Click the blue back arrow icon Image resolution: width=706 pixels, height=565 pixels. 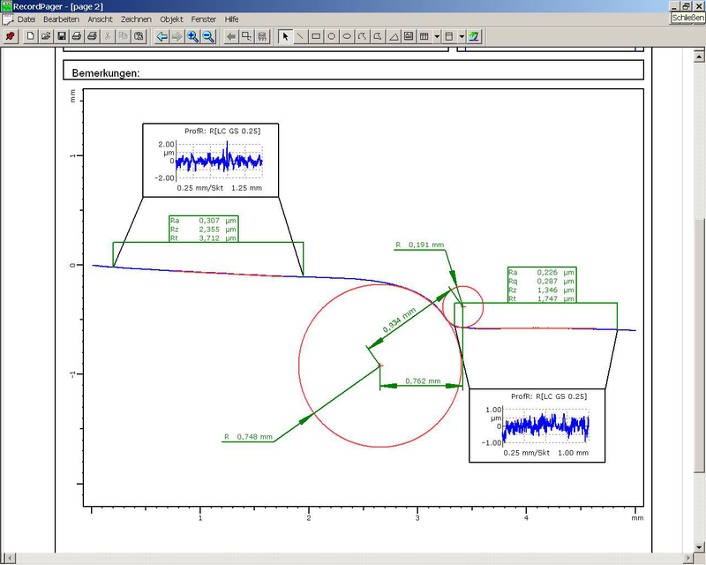(161, 36)
